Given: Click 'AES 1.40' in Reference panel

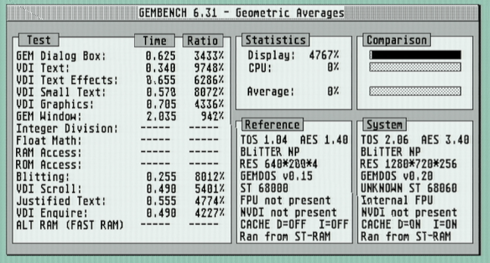Looking at the screenshot, I should pos(324,140).
